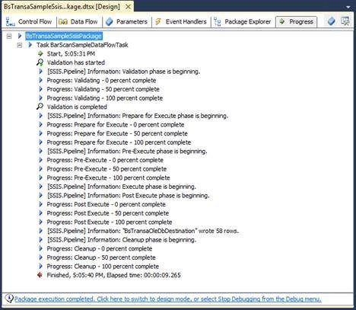This screenshot has height=310, width=356.
Task: Click the blue parameters icon at toolbar right
Action: click(x=331, y=21)
